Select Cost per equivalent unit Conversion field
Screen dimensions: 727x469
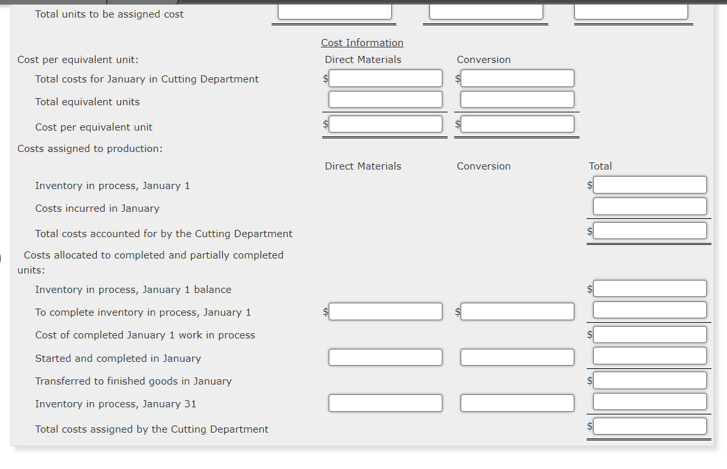tap(517, 123)
